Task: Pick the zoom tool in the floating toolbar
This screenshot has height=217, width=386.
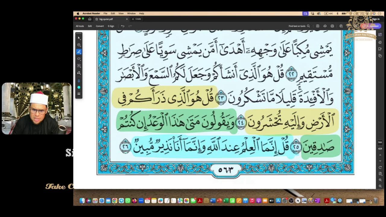Action: [x=79, y=45]
